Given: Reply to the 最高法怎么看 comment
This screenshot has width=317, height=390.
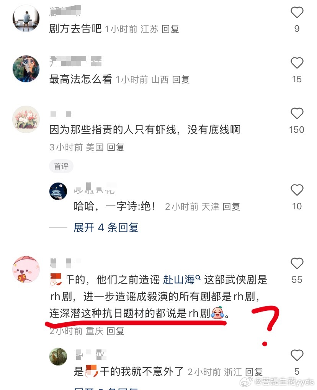Looking at the screenshot, I should (x=181, y=80).
